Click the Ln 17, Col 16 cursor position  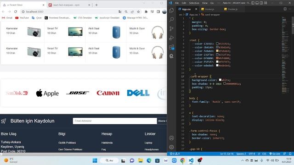pyautogui.click(x=227, y=154)
